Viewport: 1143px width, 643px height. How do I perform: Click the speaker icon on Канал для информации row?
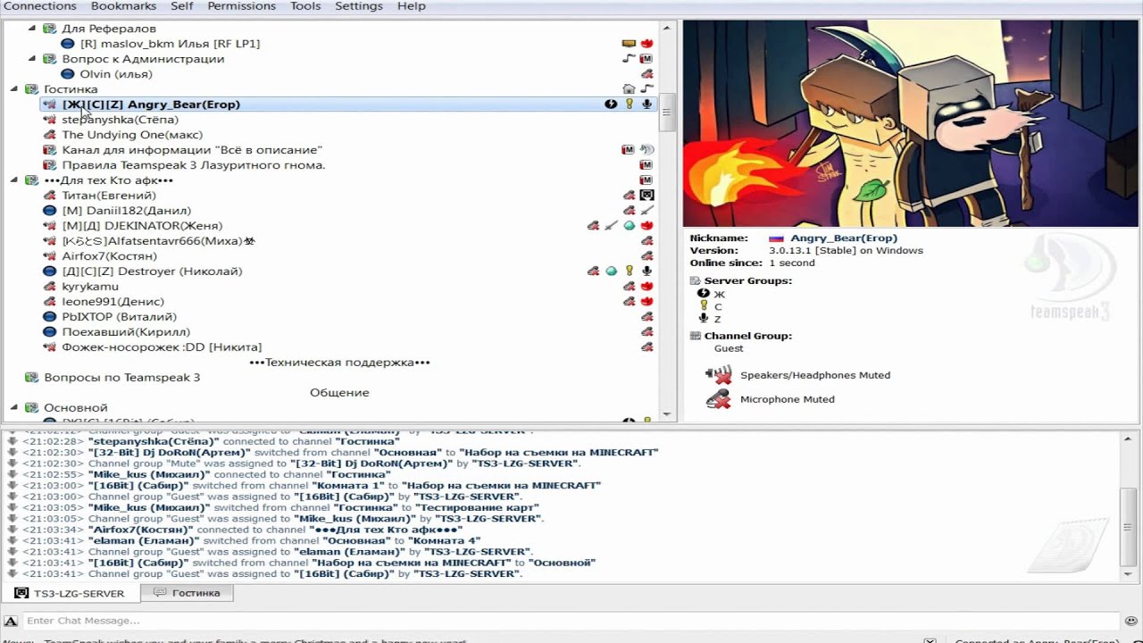(x=647, y=150)
